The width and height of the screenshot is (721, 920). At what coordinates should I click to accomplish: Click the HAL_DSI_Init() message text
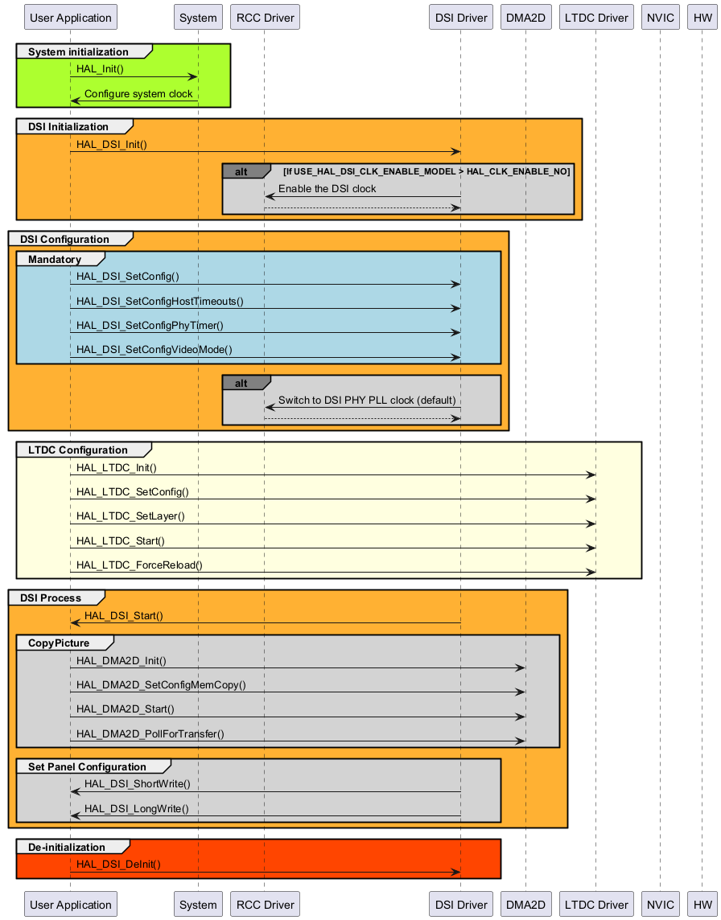112,144
